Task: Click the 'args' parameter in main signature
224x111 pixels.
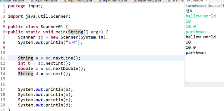Action: pyautogui.click(x=96, y=32)
